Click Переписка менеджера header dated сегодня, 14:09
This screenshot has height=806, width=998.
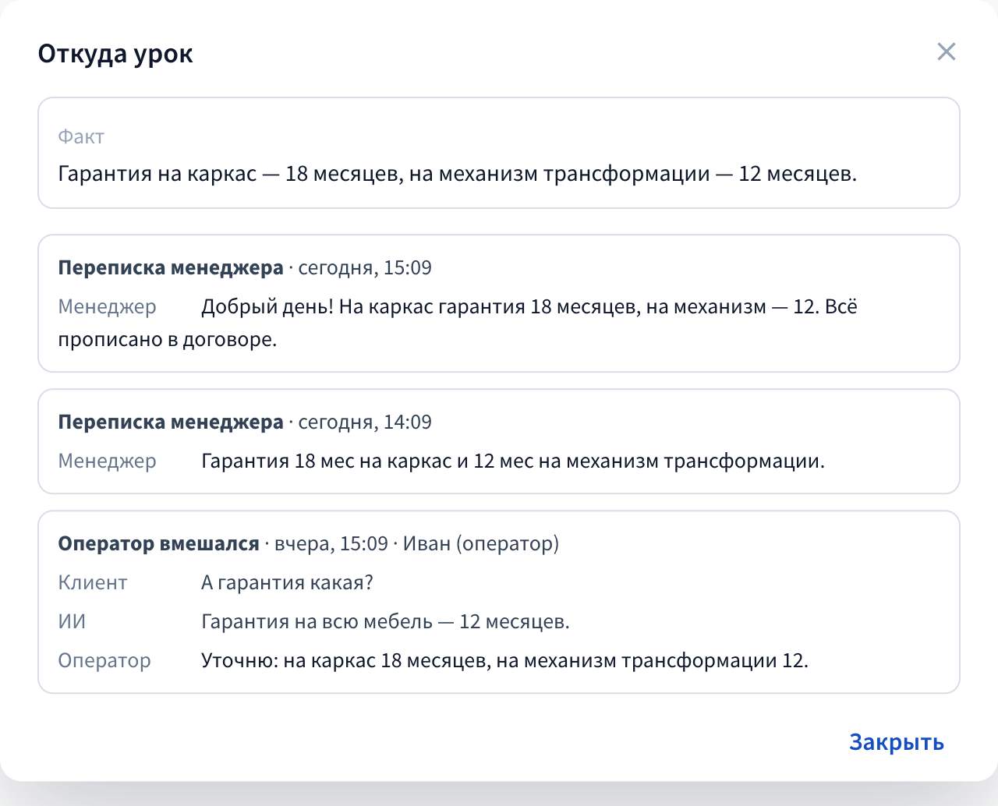click(245, 422)
